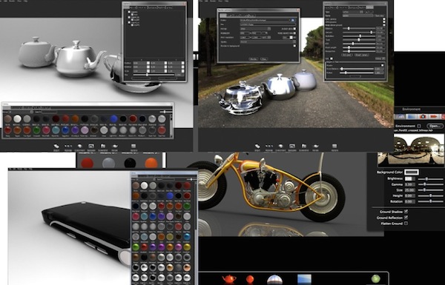The image size is (445, 285).
Task: Open the Format dropdown in render dialog
Action: pos(255,29)
